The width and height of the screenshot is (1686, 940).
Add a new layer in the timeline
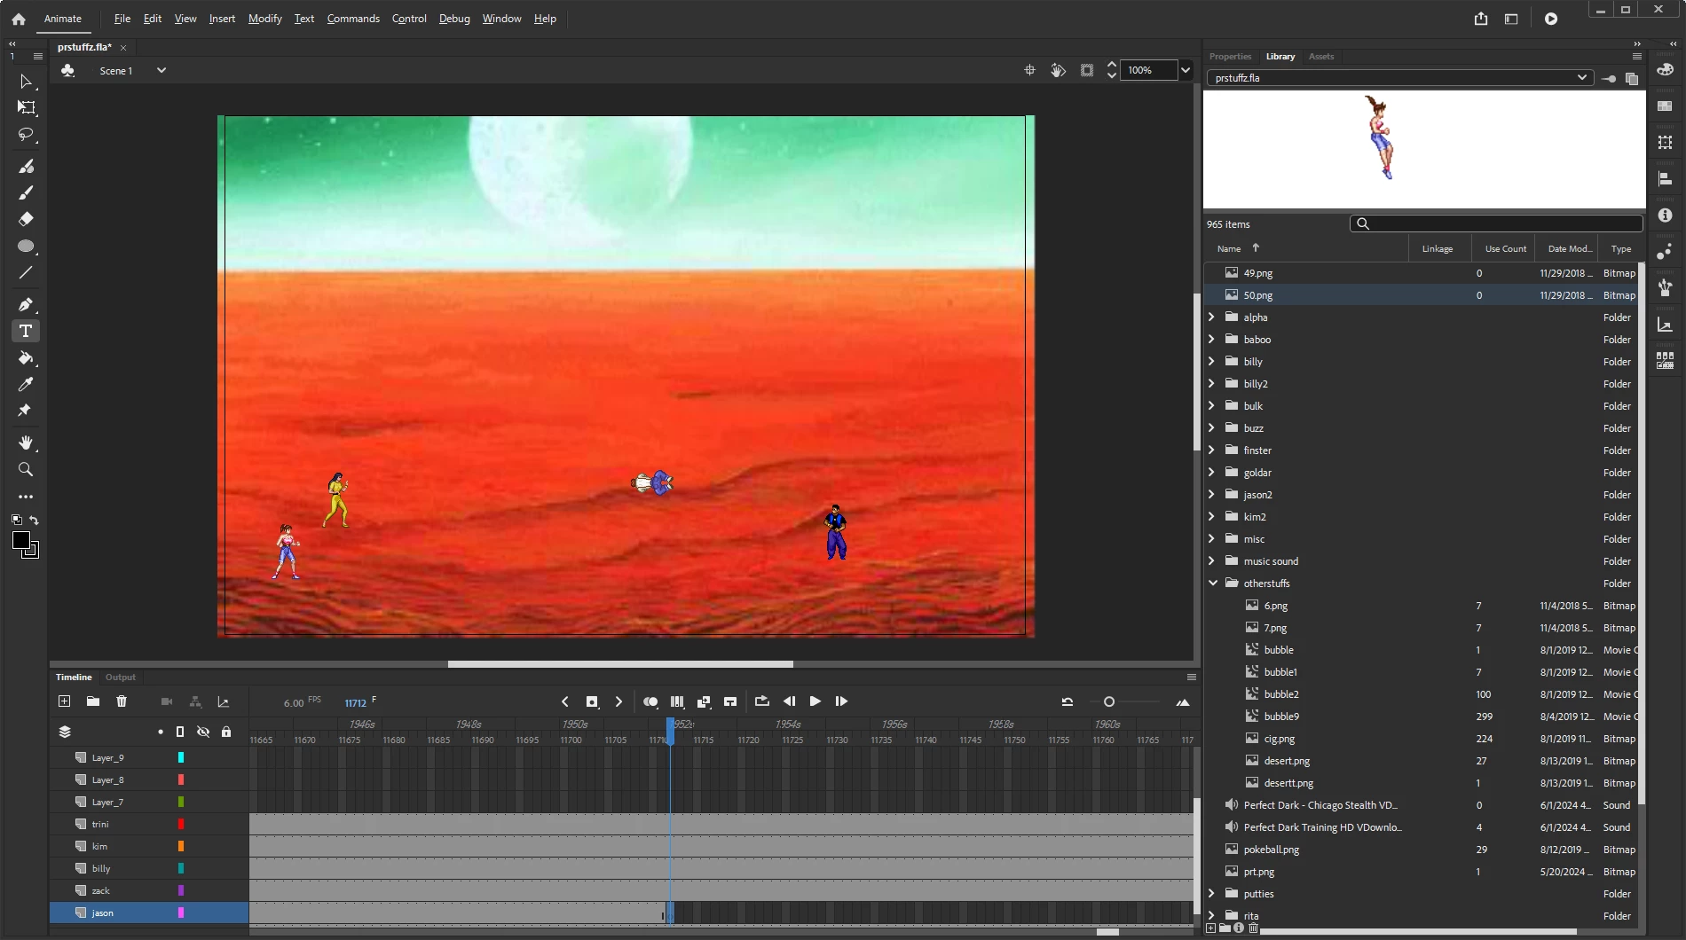coord(64,701)
